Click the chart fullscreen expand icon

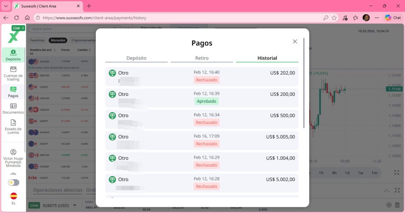tap(397, 173)
